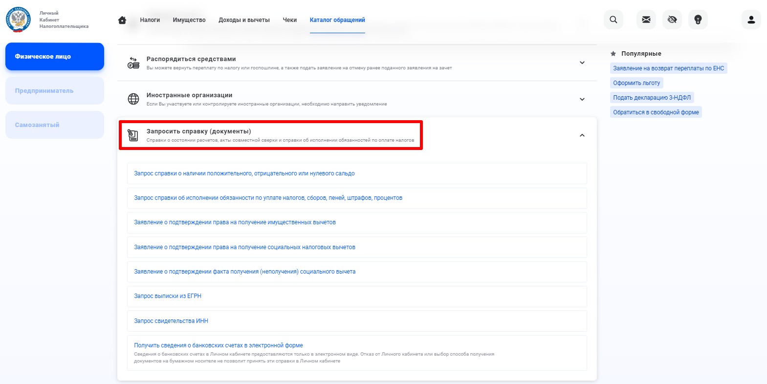Expand the Распорядиться средствами section chevron
Screen dimensions: 767x384
[582, 63]
